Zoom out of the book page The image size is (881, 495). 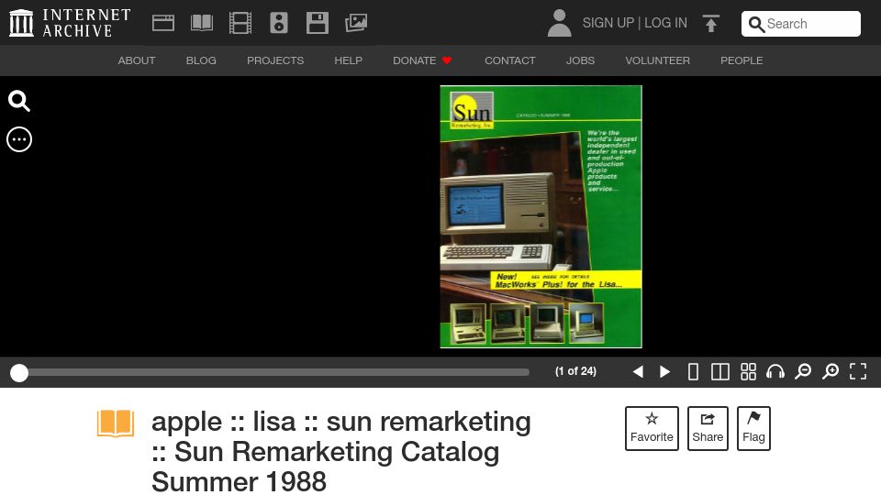pos(803,371)
